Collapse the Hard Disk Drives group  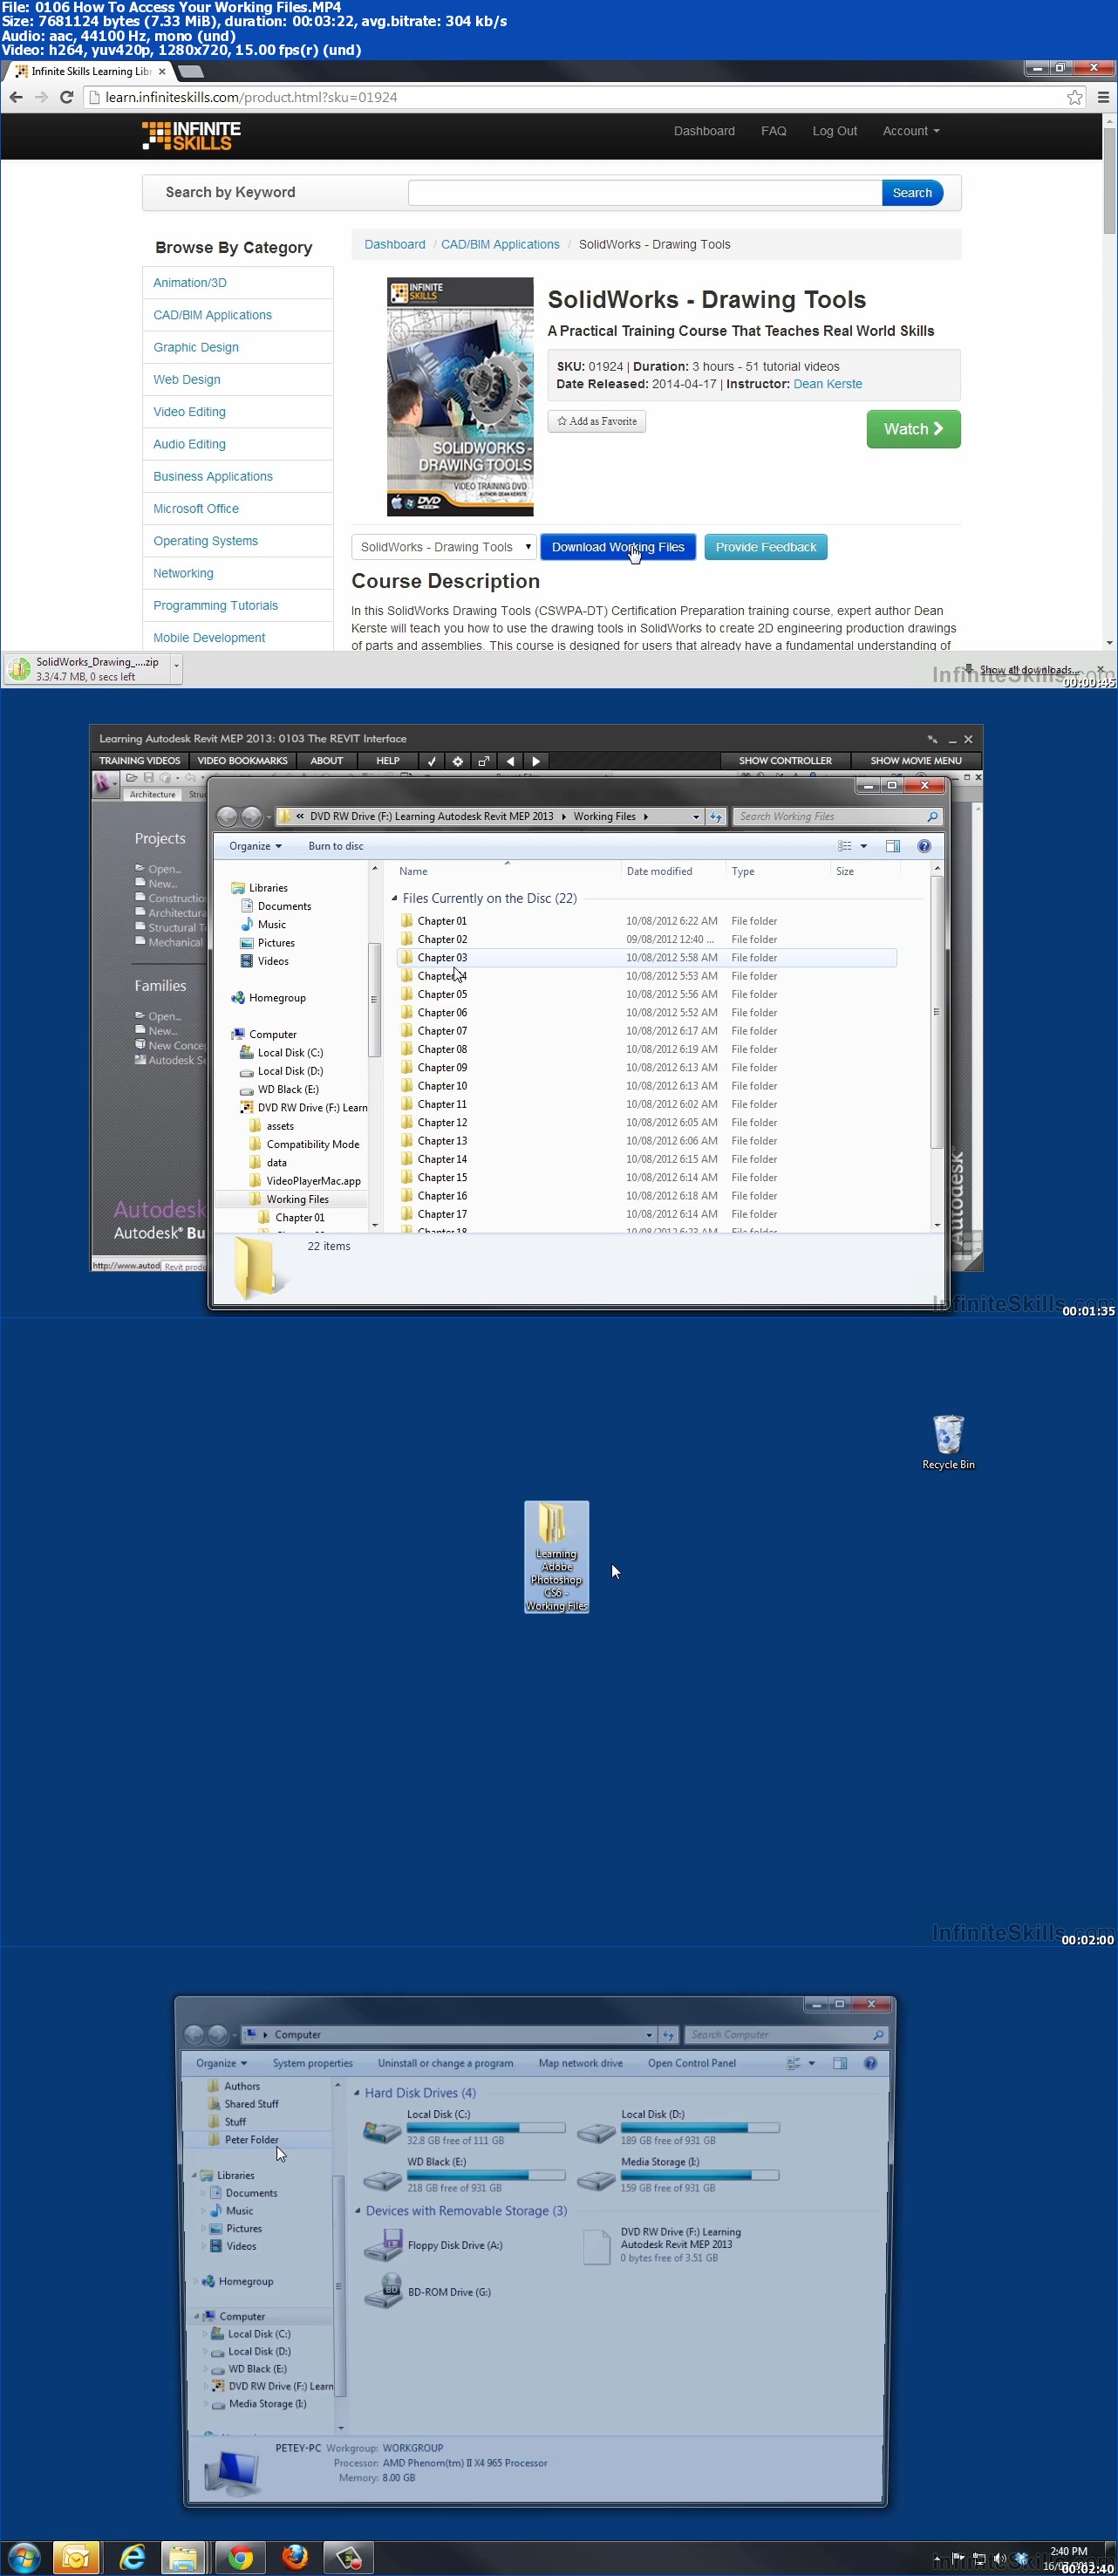[357, 2092]
